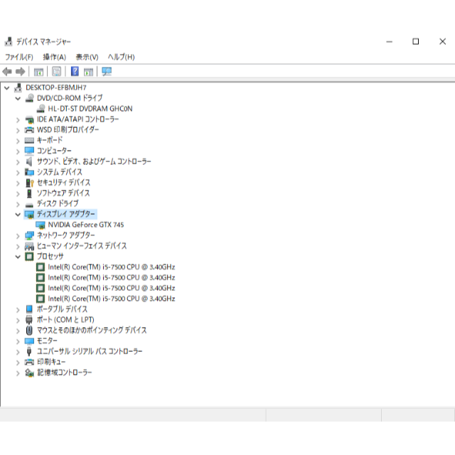This screenshot has width=455, height=455.
Task: Toggle the console tree toolbar icon
Action: click(x=38, y=71)
